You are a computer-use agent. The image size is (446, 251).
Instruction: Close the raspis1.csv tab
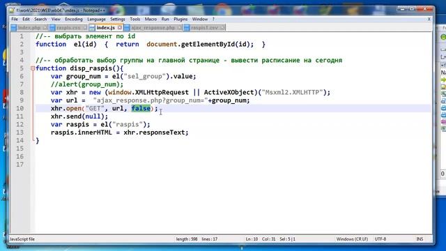click(x=223, y=28)
